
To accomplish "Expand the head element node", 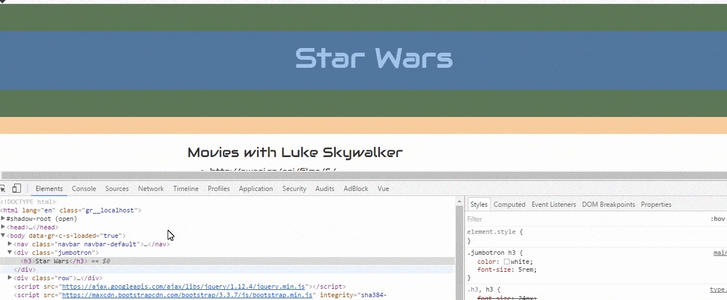I will (3, 227).
